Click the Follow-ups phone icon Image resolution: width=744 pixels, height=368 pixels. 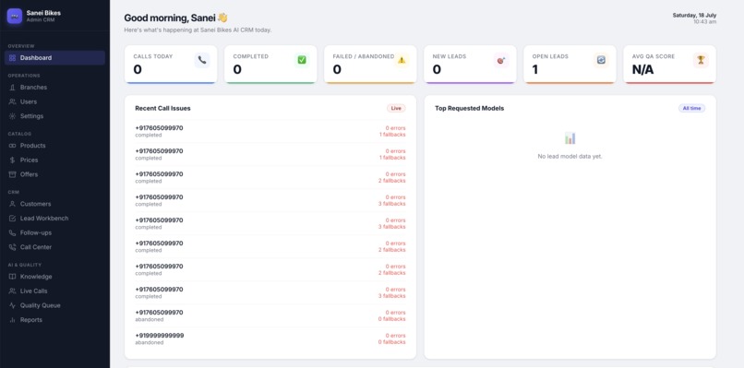click(12, 232)
